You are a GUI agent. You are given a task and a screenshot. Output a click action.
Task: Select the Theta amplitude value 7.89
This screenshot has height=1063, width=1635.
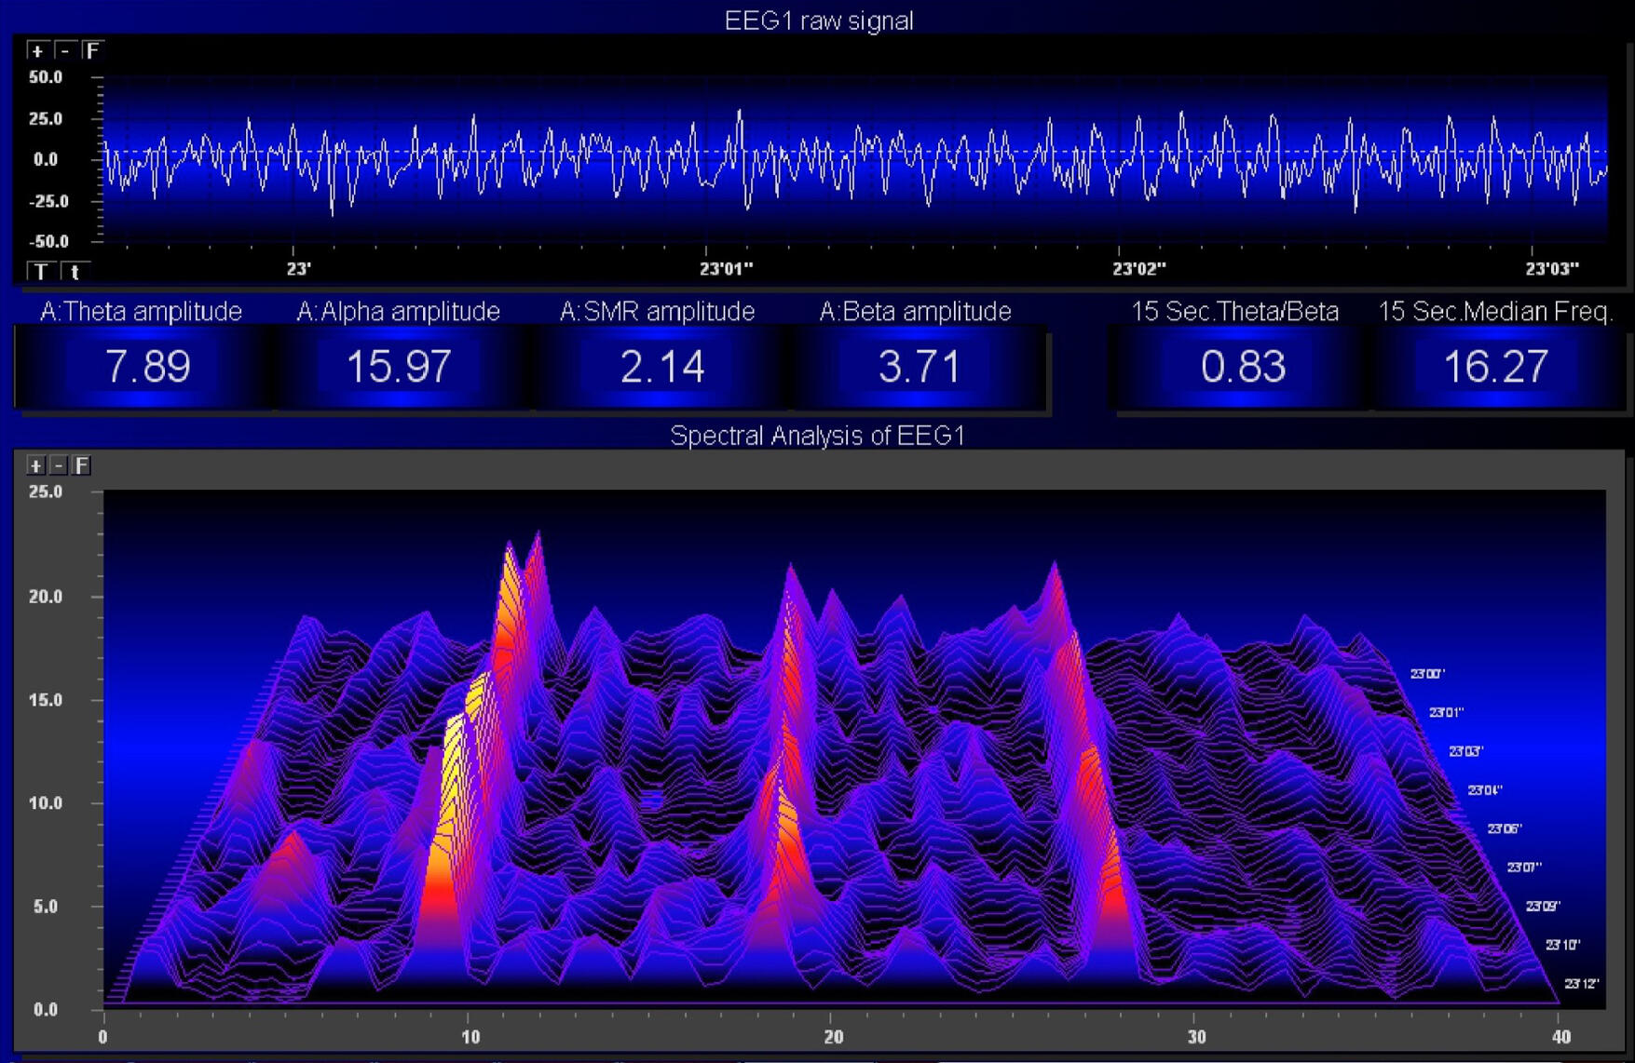click(147, 367)
